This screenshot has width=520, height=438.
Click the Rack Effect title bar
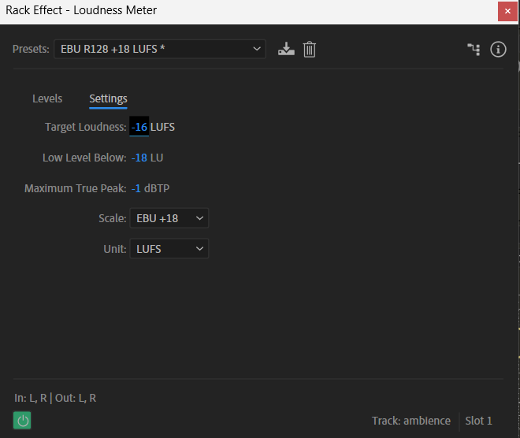(x=236, y=11)
